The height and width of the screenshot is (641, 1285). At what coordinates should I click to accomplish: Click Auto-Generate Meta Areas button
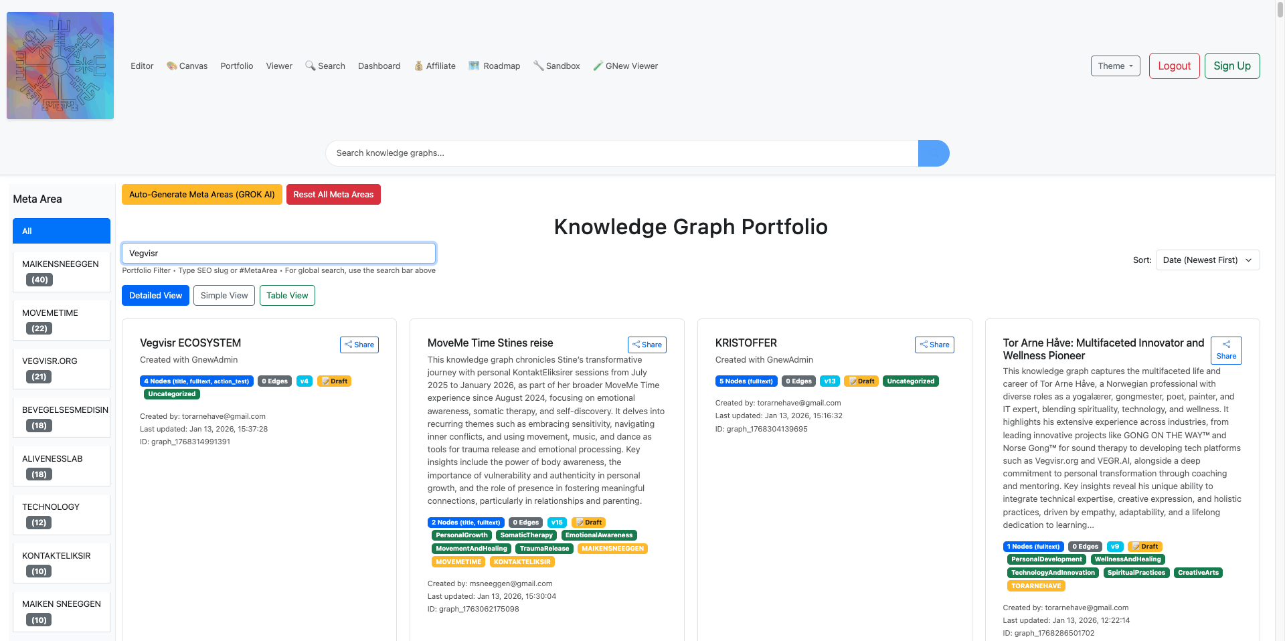pos(201,195)
